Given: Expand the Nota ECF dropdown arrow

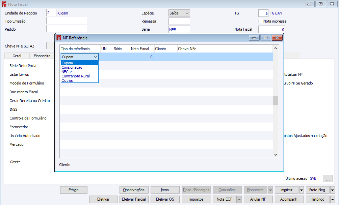Looking at the screenshot, I should coord(239,199).
